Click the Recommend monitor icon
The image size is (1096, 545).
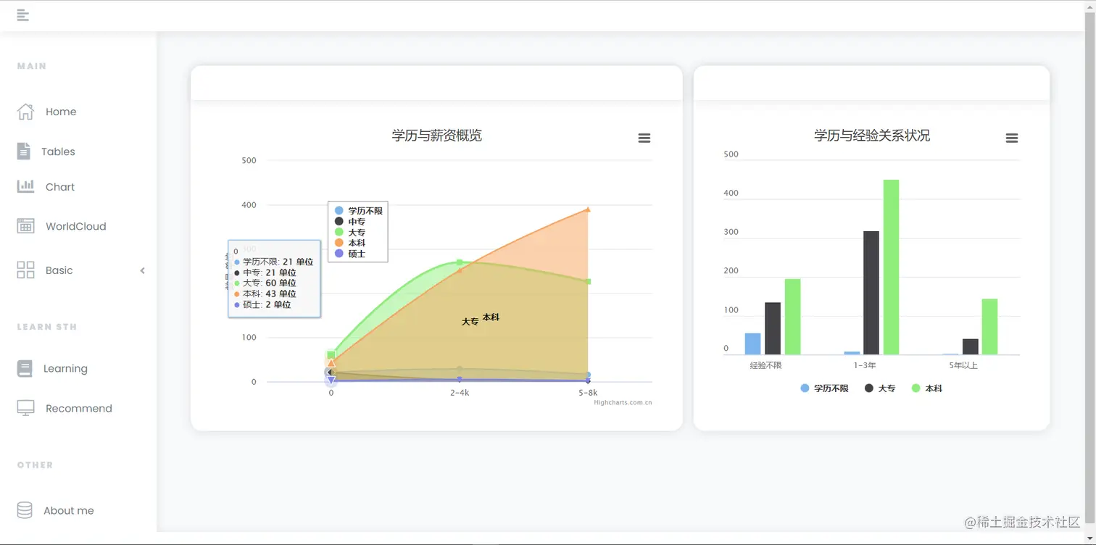(25, 408)
